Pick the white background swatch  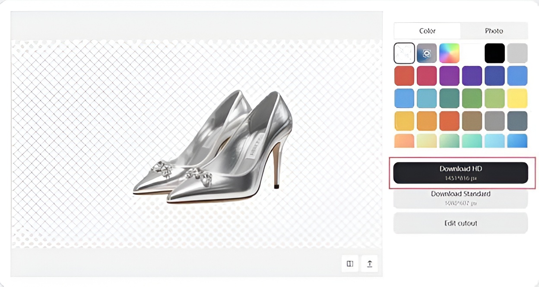pyautogui.click(x=472, y=53)
